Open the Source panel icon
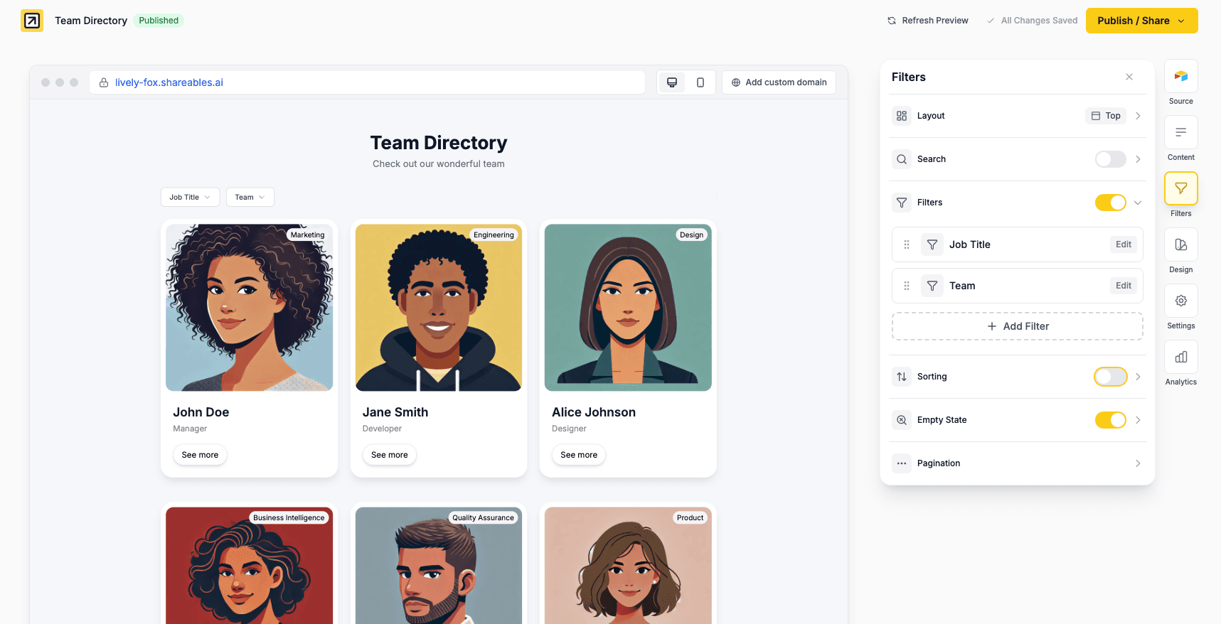This screenshot has width=1221, height=624. [x=1180, y=76]
